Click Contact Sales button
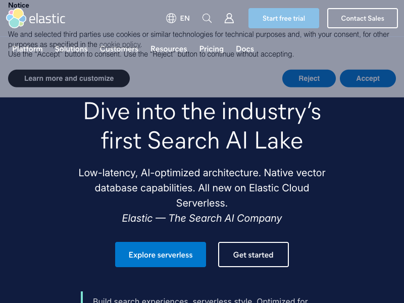 click(363, 18)
